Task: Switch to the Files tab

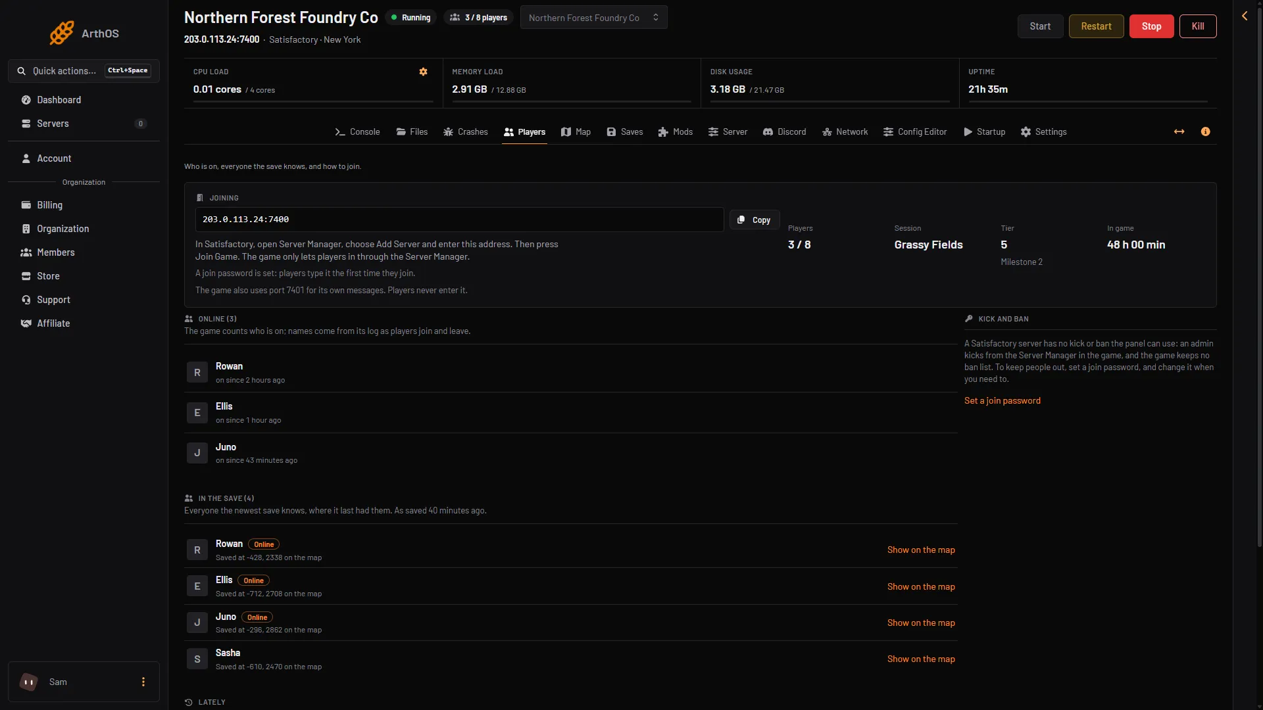Action: coord(412,132)
